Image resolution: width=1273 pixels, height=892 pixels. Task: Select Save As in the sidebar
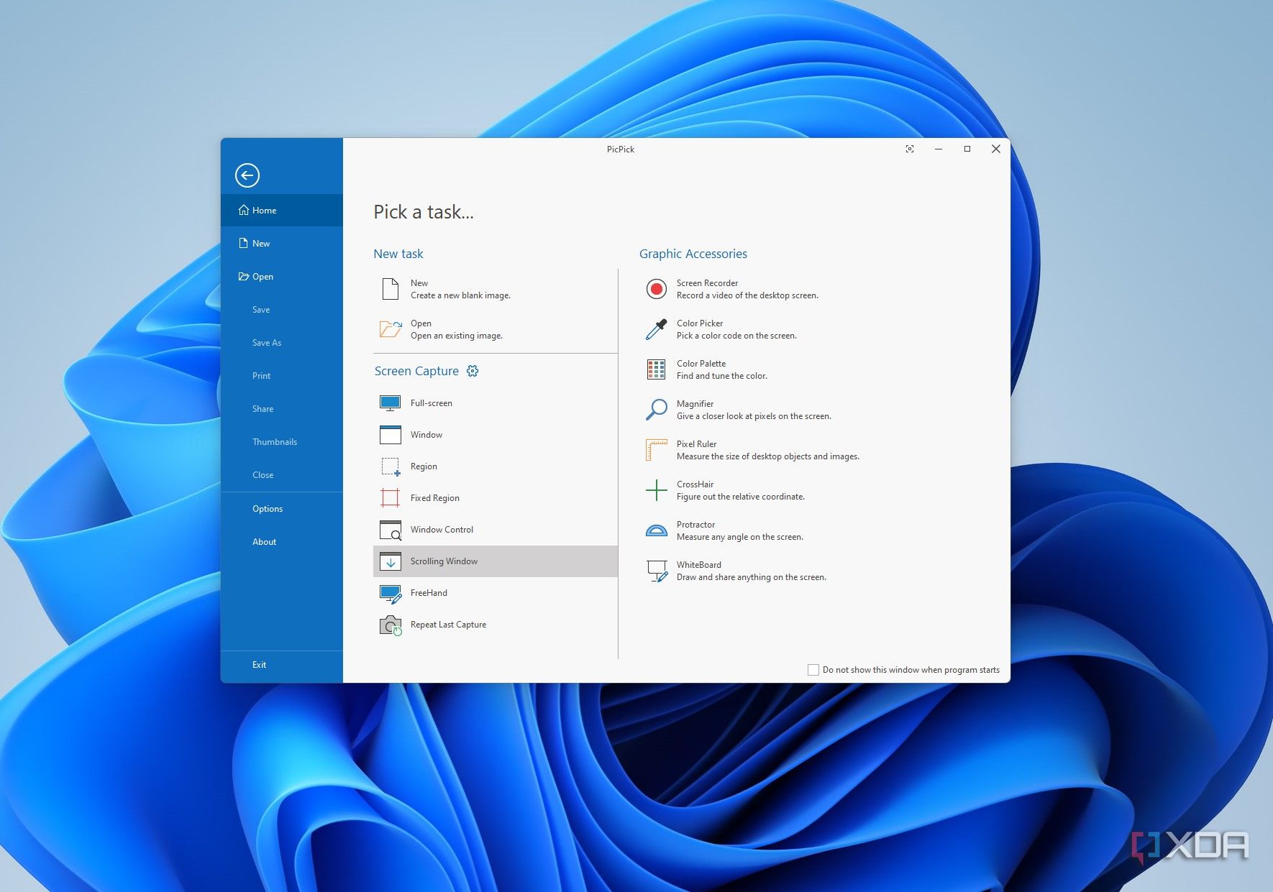[x=267, y=343]
